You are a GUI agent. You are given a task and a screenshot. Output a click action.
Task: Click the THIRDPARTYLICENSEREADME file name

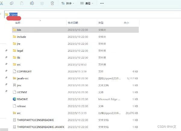(35, 120)
